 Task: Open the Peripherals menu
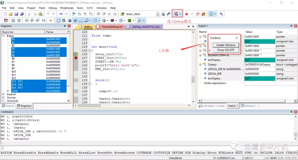point(67,8)
